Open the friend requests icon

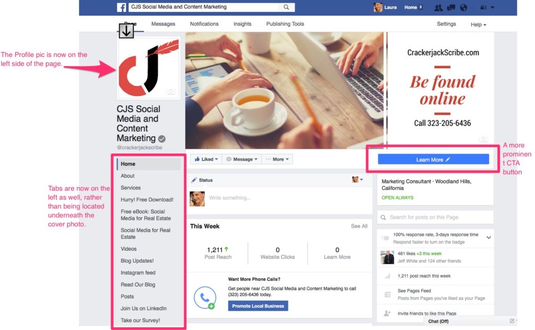pos(438,7)
